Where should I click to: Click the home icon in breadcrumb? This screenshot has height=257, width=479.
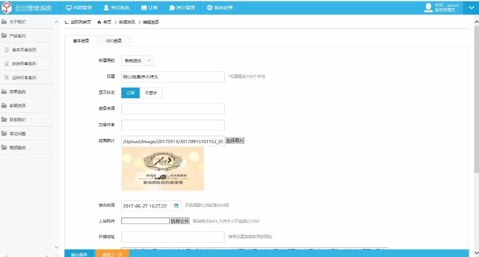(100, 22)
